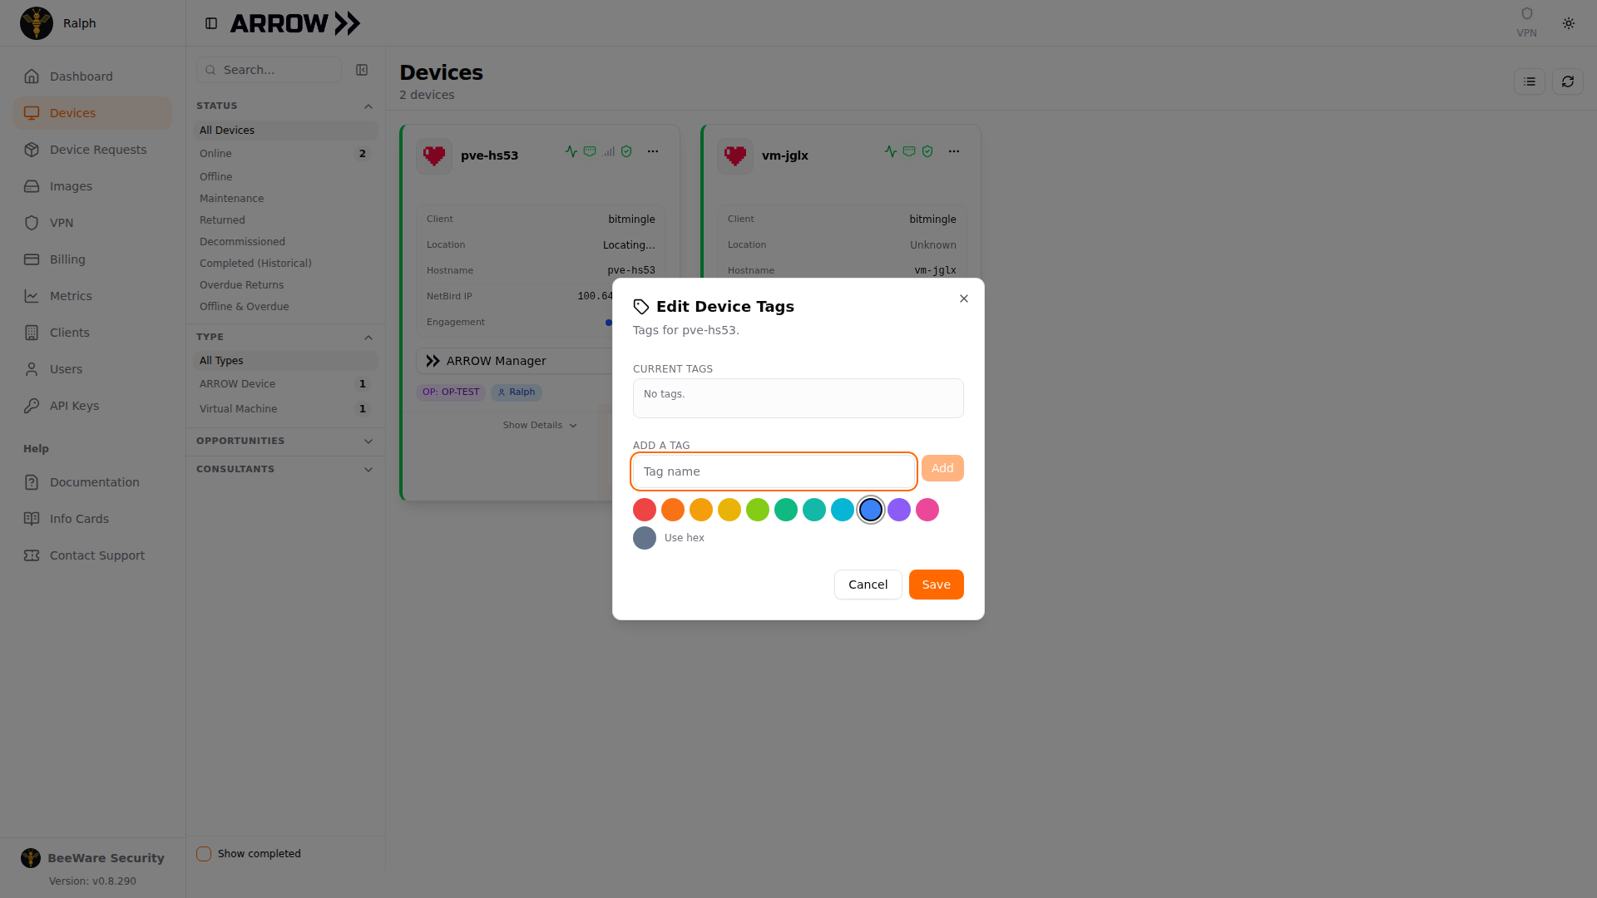
Task: Enable Show completed checkbox
Action: pos(204,854)
